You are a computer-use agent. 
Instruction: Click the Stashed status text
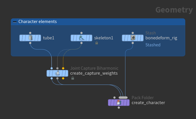coord(153,45)
